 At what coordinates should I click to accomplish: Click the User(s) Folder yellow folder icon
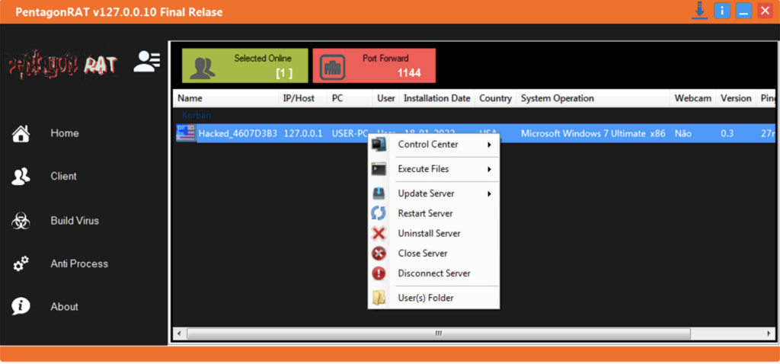(x=379, y=299)
